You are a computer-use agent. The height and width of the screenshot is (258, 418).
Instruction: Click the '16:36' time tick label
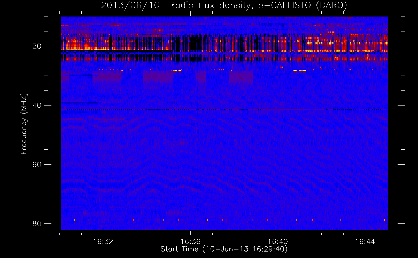(x=190, y=242)
